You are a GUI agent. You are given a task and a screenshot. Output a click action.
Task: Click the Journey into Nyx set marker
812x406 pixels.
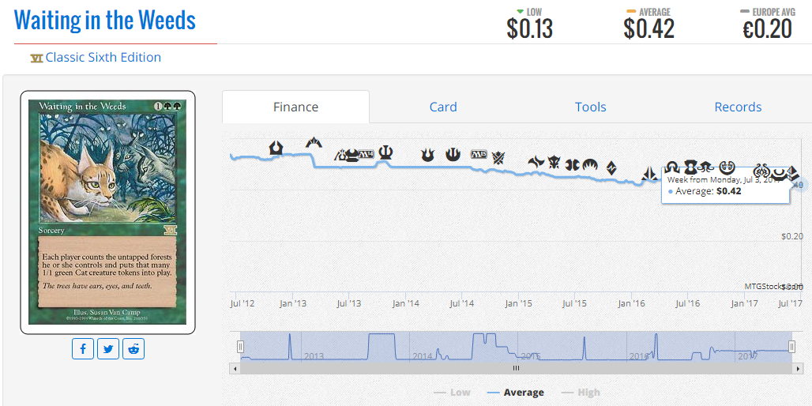coord(453,154)
